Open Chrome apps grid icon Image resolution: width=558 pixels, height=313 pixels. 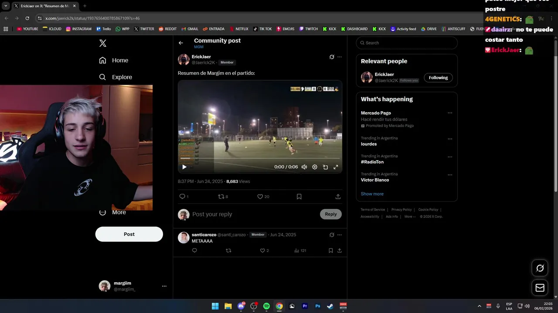click(x=6, y=29)
